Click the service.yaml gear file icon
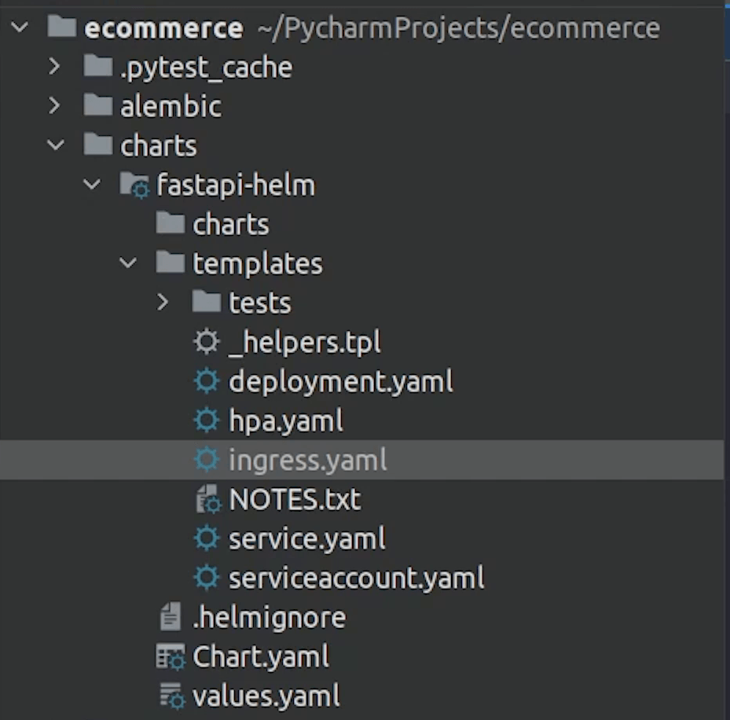 [206, 539]
